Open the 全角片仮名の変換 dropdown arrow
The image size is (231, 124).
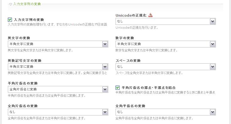tap(105, 112)
